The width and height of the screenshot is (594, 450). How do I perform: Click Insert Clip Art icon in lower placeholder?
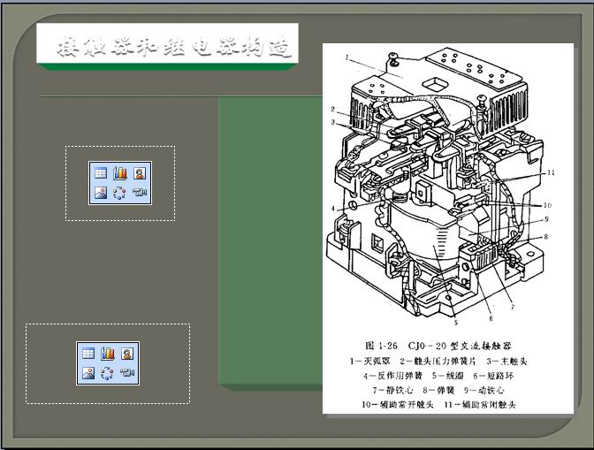127,354
